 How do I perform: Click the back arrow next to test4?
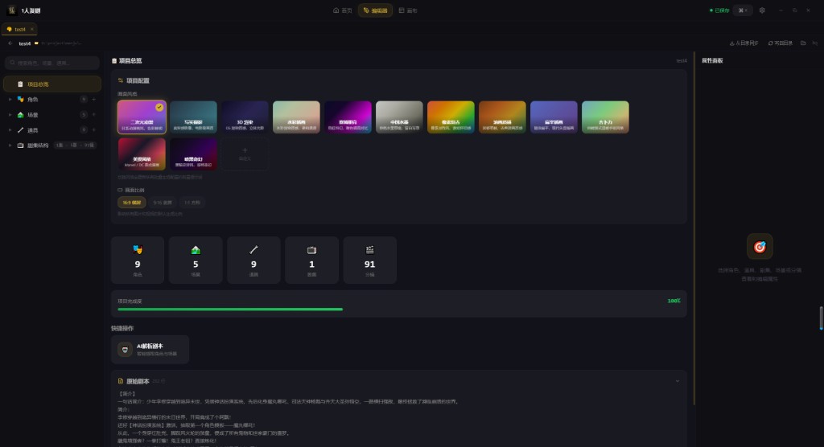point(10,43)
